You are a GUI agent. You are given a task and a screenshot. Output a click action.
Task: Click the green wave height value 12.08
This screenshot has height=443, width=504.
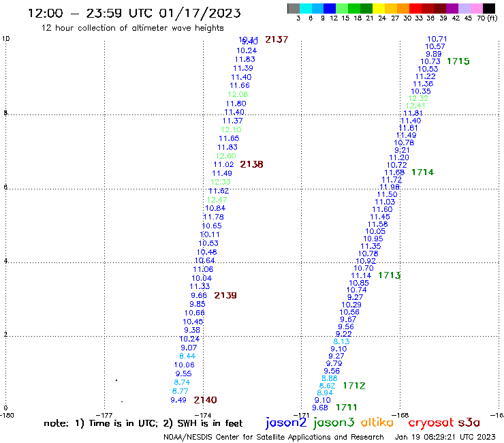[238, 94]
